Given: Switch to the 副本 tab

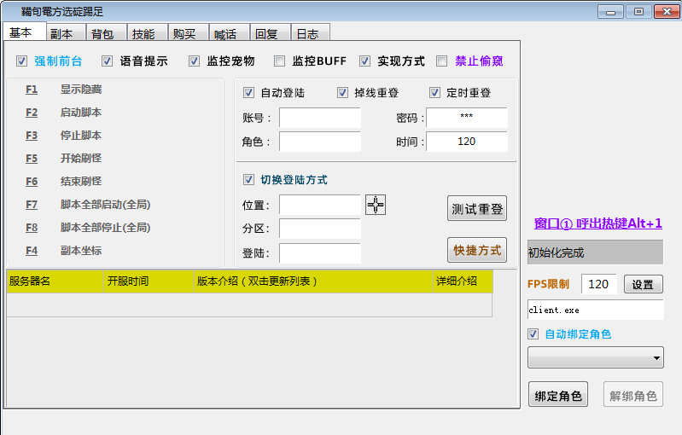Looking at the screenshot, I should 61,34.
